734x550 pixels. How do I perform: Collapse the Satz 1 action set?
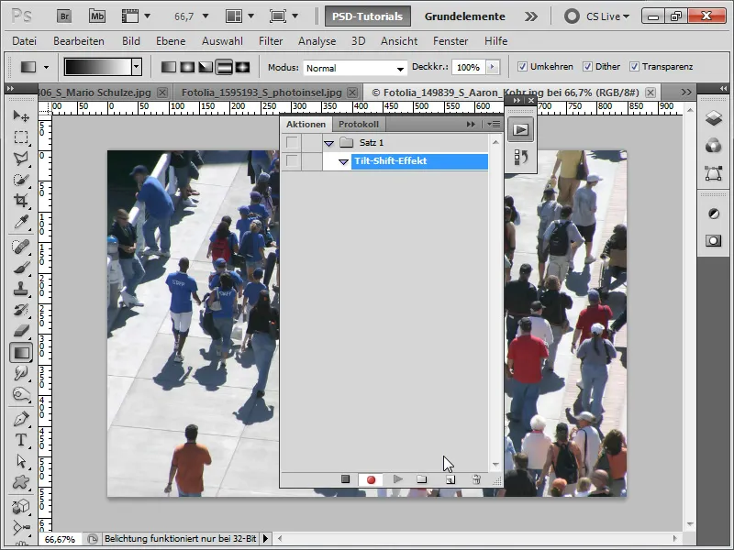click(x=329, y=143)
